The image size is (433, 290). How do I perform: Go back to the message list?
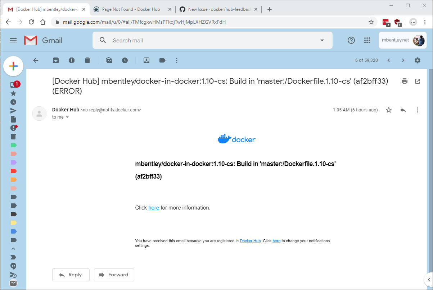point(36,60)
